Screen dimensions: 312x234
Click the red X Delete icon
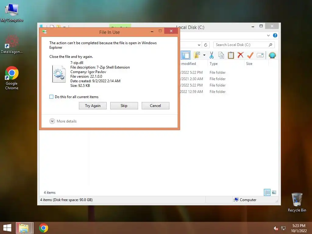click(240, 55)
